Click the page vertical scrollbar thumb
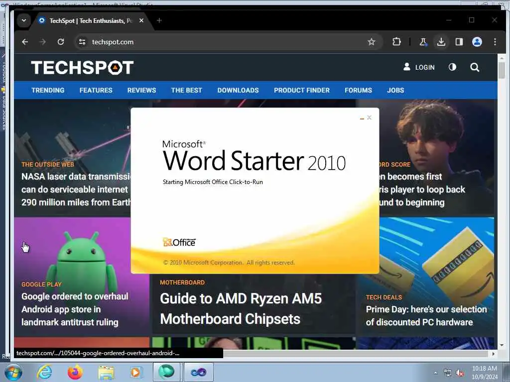Image resolution: width=510 pixels, height=382 pixels. click(502, 70)
